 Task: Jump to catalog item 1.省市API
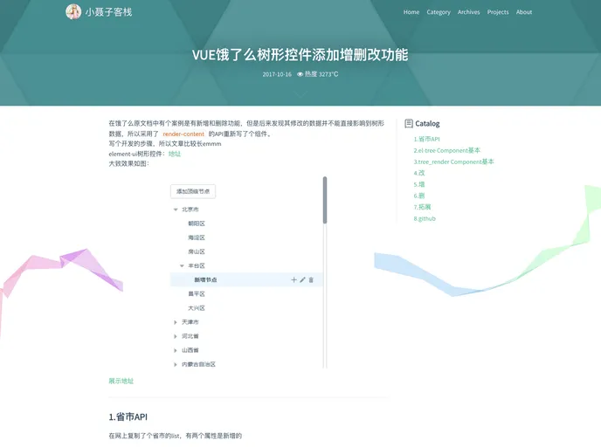point(426,139)
